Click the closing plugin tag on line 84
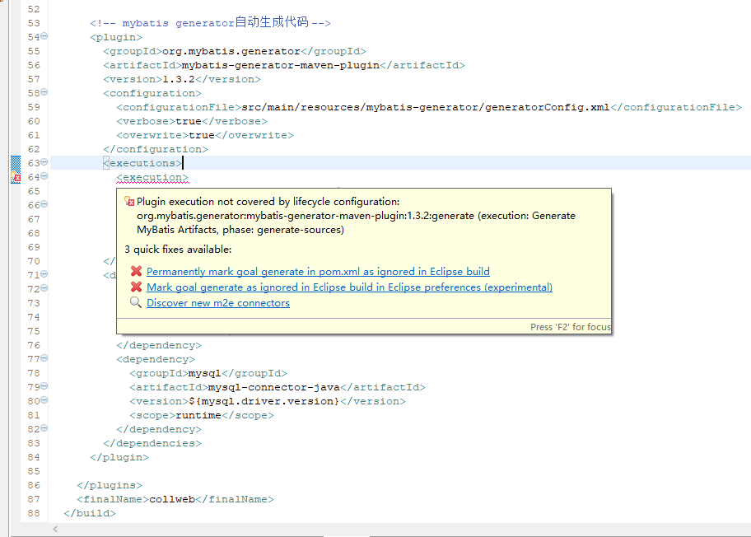Image resolution: width=751 pixels, height=537 pixels. [x=119, y=457]
